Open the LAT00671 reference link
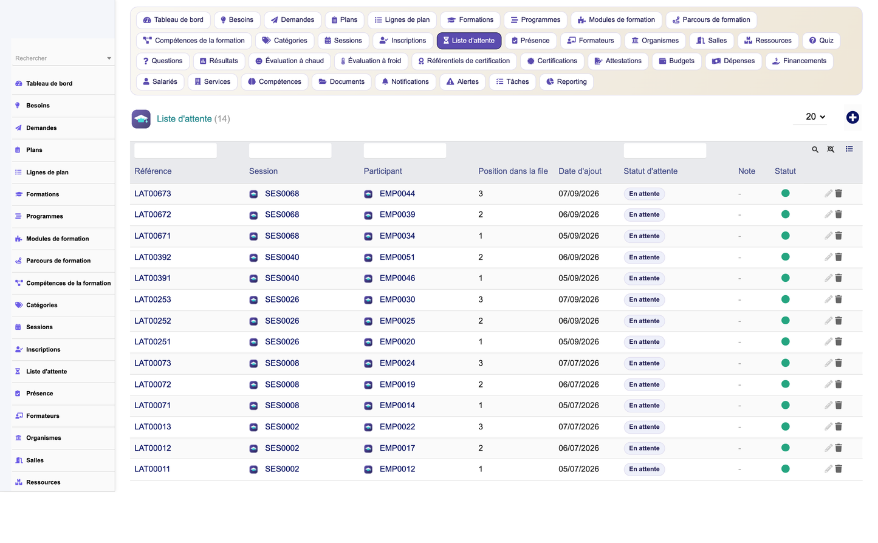 (153, 236)
